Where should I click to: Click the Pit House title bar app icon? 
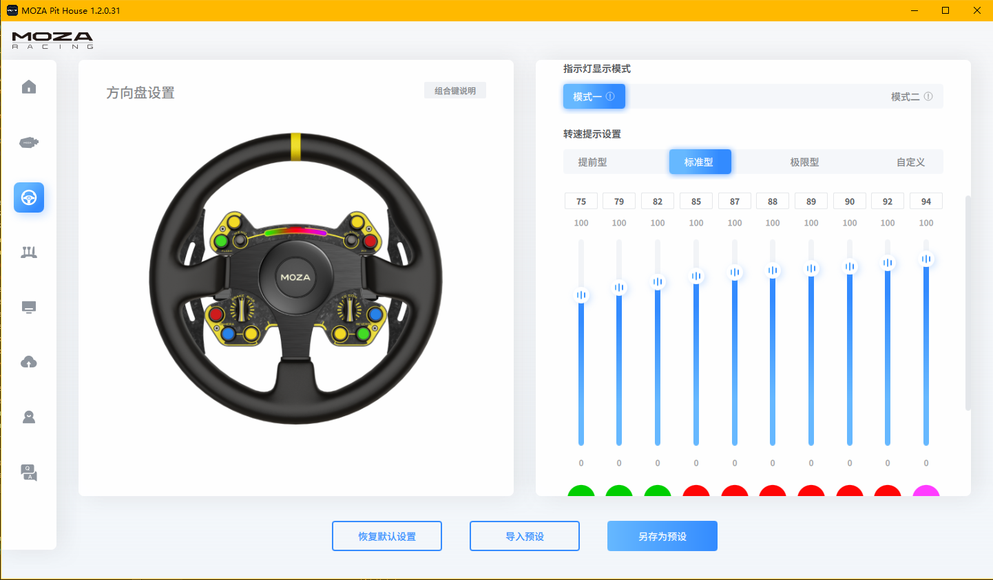coord(12,10)
